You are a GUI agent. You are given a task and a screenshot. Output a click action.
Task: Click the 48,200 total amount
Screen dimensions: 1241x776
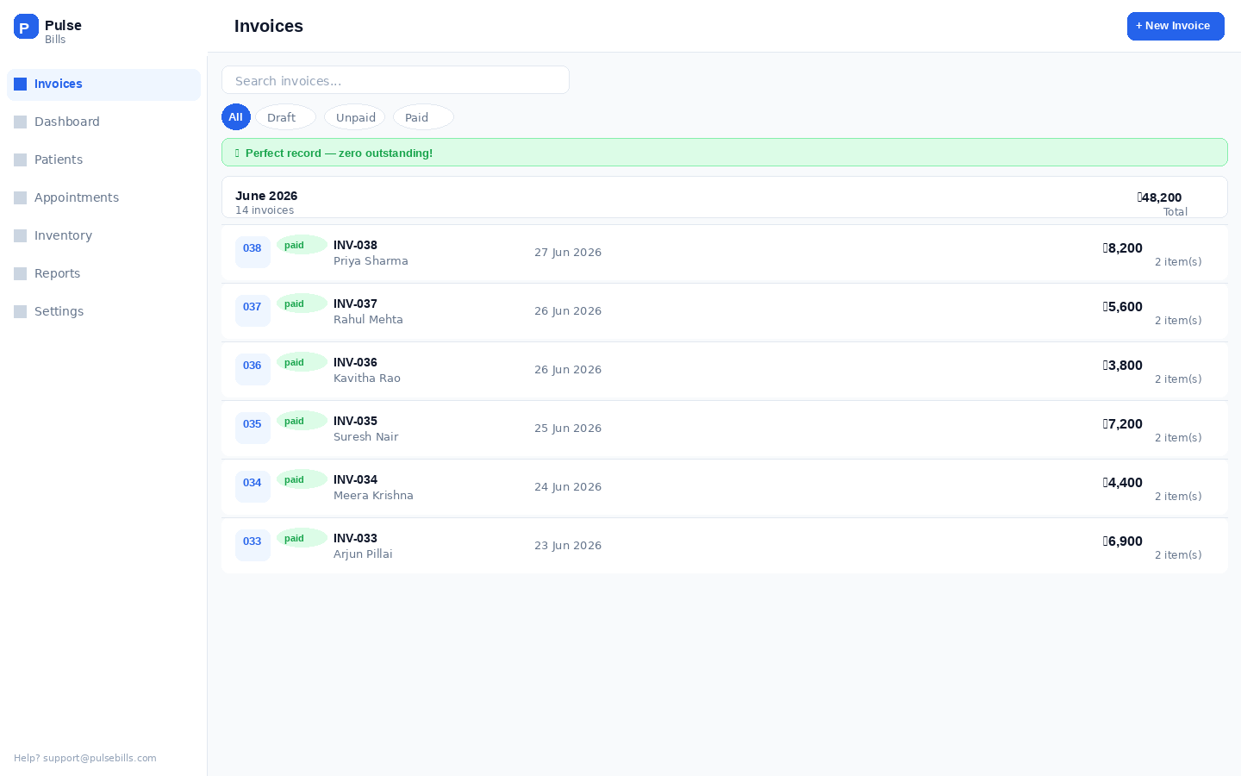coord(1159,197)
